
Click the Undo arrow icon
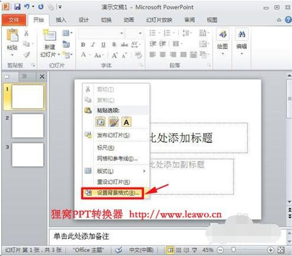(27, 6)
